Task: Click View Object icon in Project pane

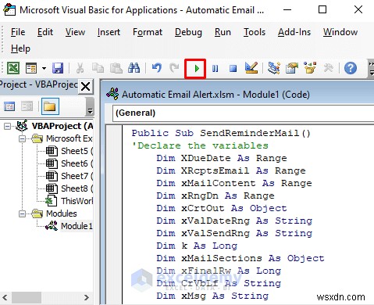Action: (x=27, y=106)
